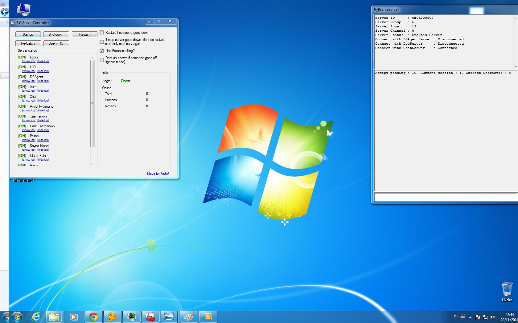Launch Internet Explorer from the taskbar
Screen dimensions: 518x323
(x=36, y=317)
